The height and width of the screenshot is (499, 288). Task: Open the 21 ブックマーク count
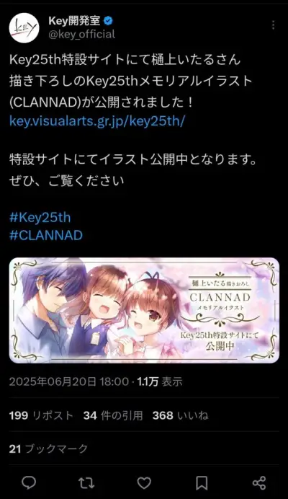tap(48, 449)
